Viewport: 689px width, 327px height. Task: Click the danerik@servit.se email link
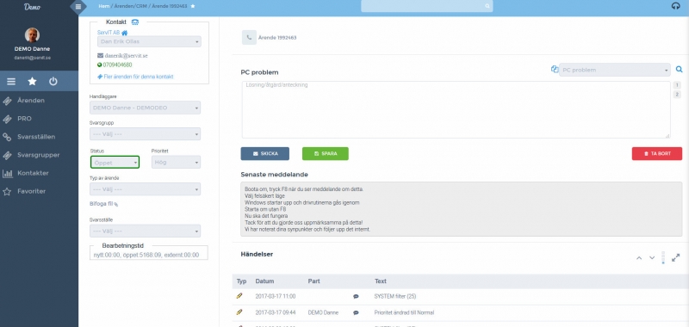(x=126, y=56)
